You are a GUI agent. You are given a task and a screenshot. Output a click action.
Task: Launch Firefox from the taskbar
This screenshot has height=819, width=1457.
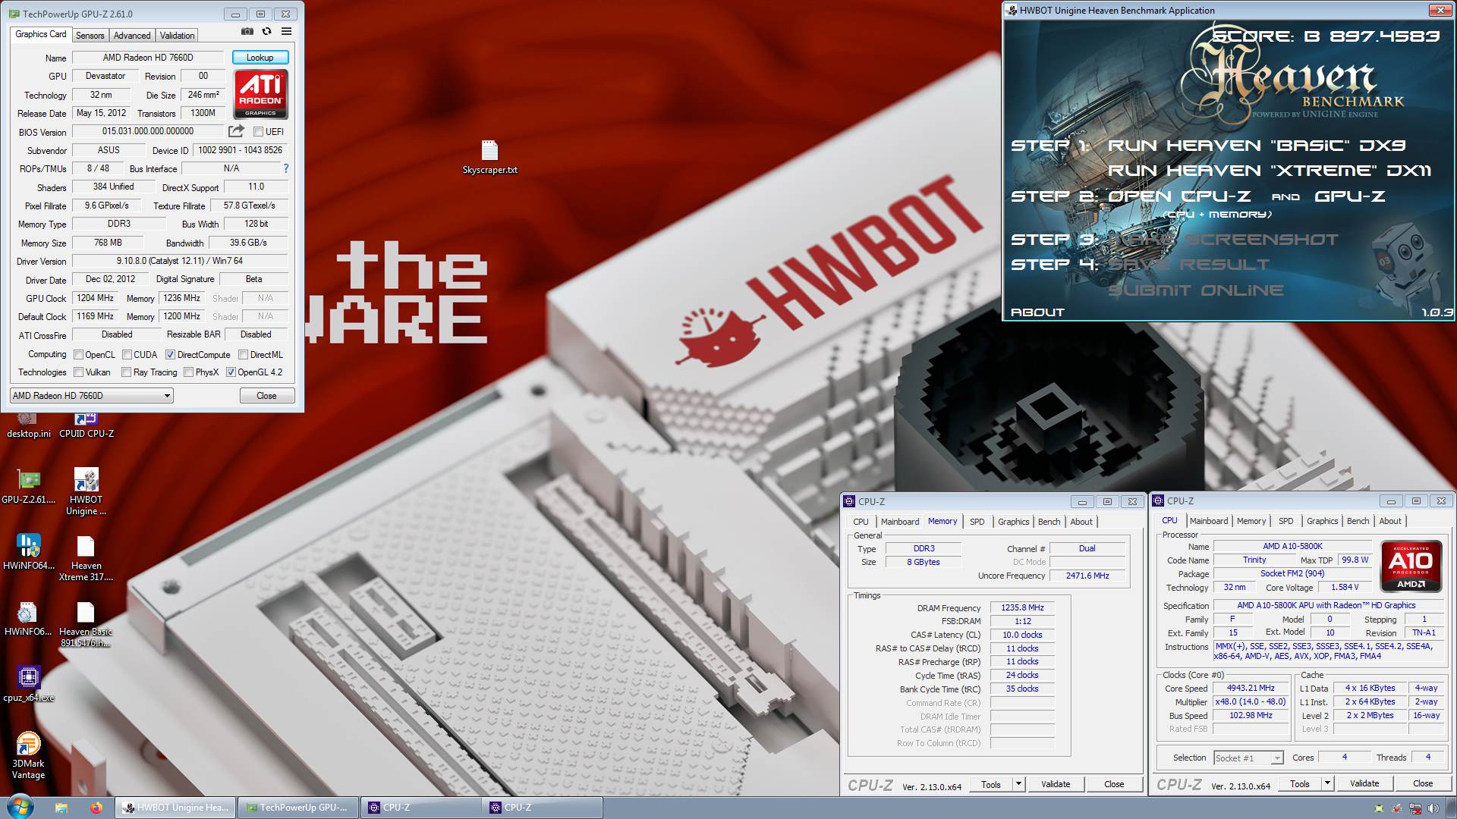coord(96,808)
